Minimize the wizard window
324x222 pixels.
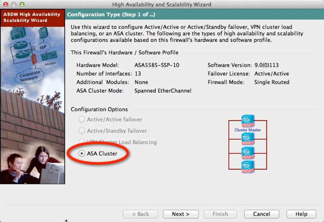click(14, 5)
